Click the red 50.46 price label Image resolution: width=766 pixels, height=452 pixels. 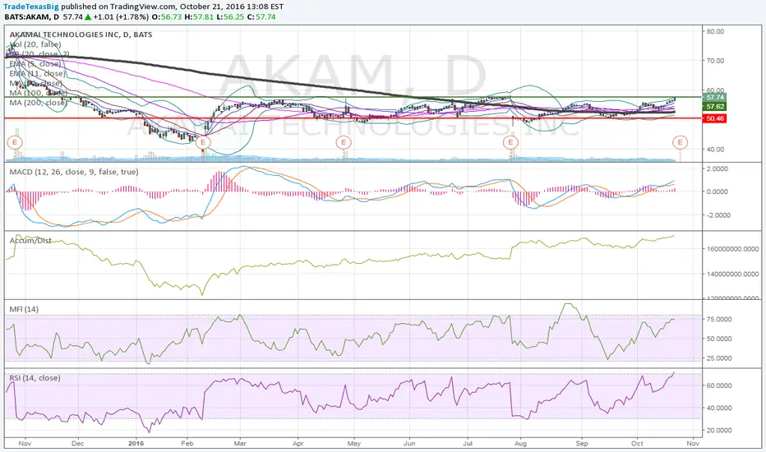[x=715, y=118]
